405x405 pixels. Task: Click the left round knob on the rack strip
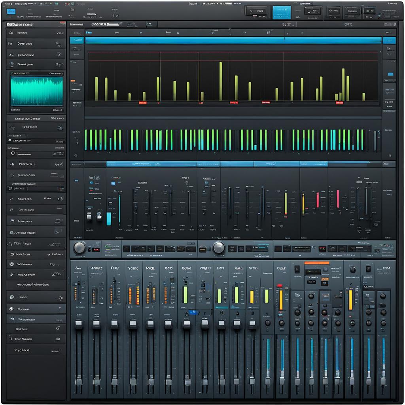coord(79,248)
